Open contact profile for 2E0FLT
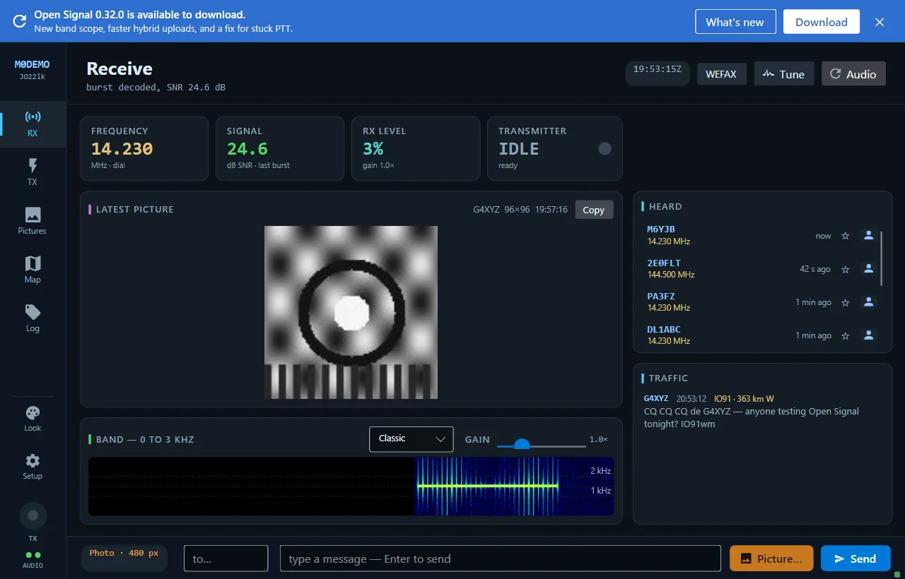 tap(869, 269)
